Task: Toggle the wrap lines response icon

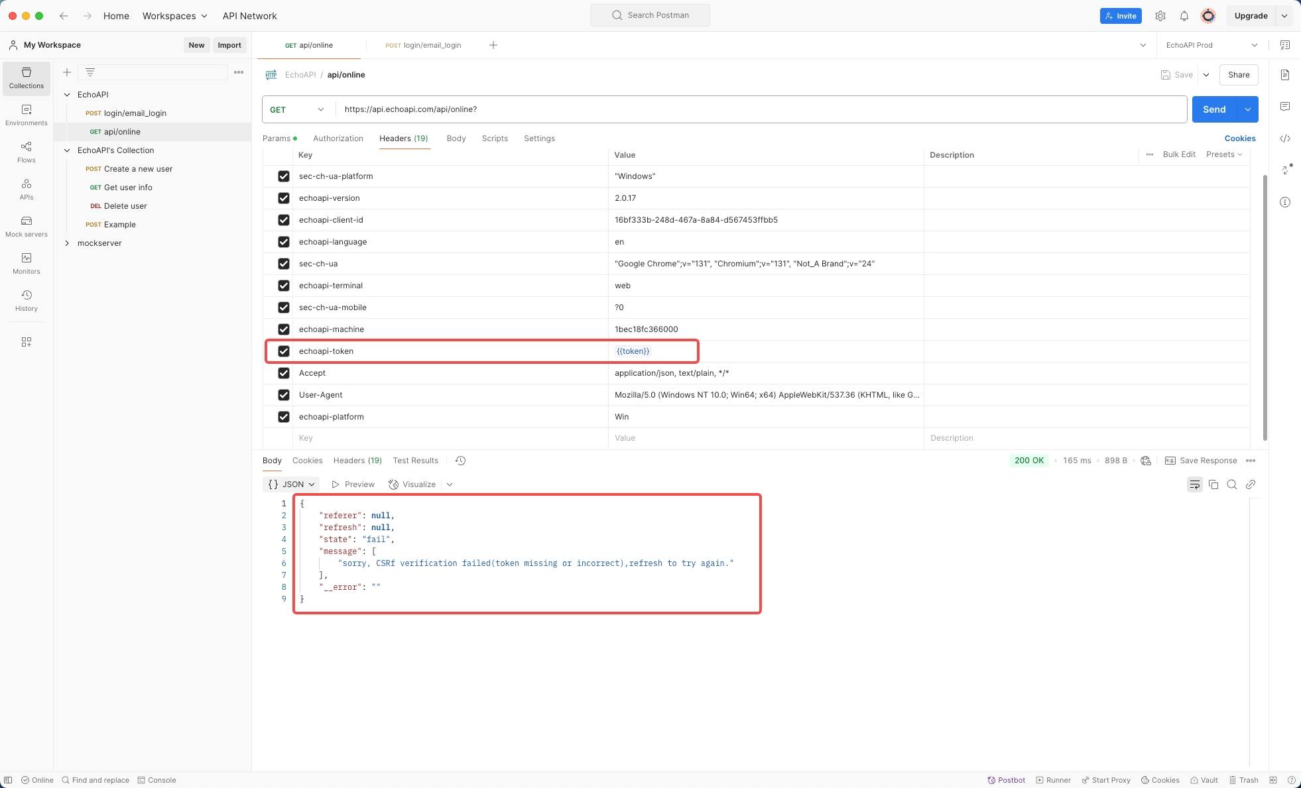Action: pos(1195,484)
